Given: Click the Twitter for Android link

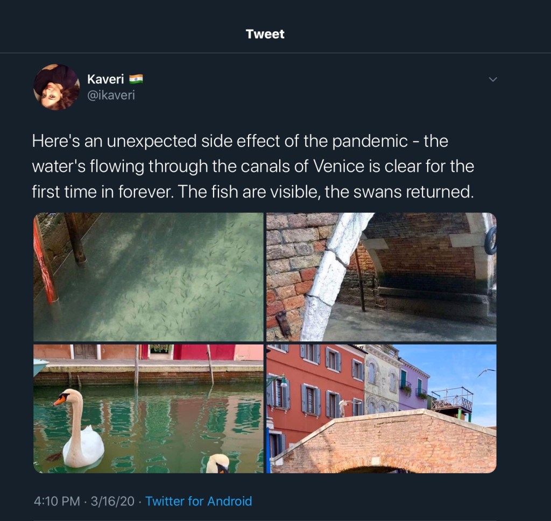Looking at the screenshot, I should click(x=199, y=501).
